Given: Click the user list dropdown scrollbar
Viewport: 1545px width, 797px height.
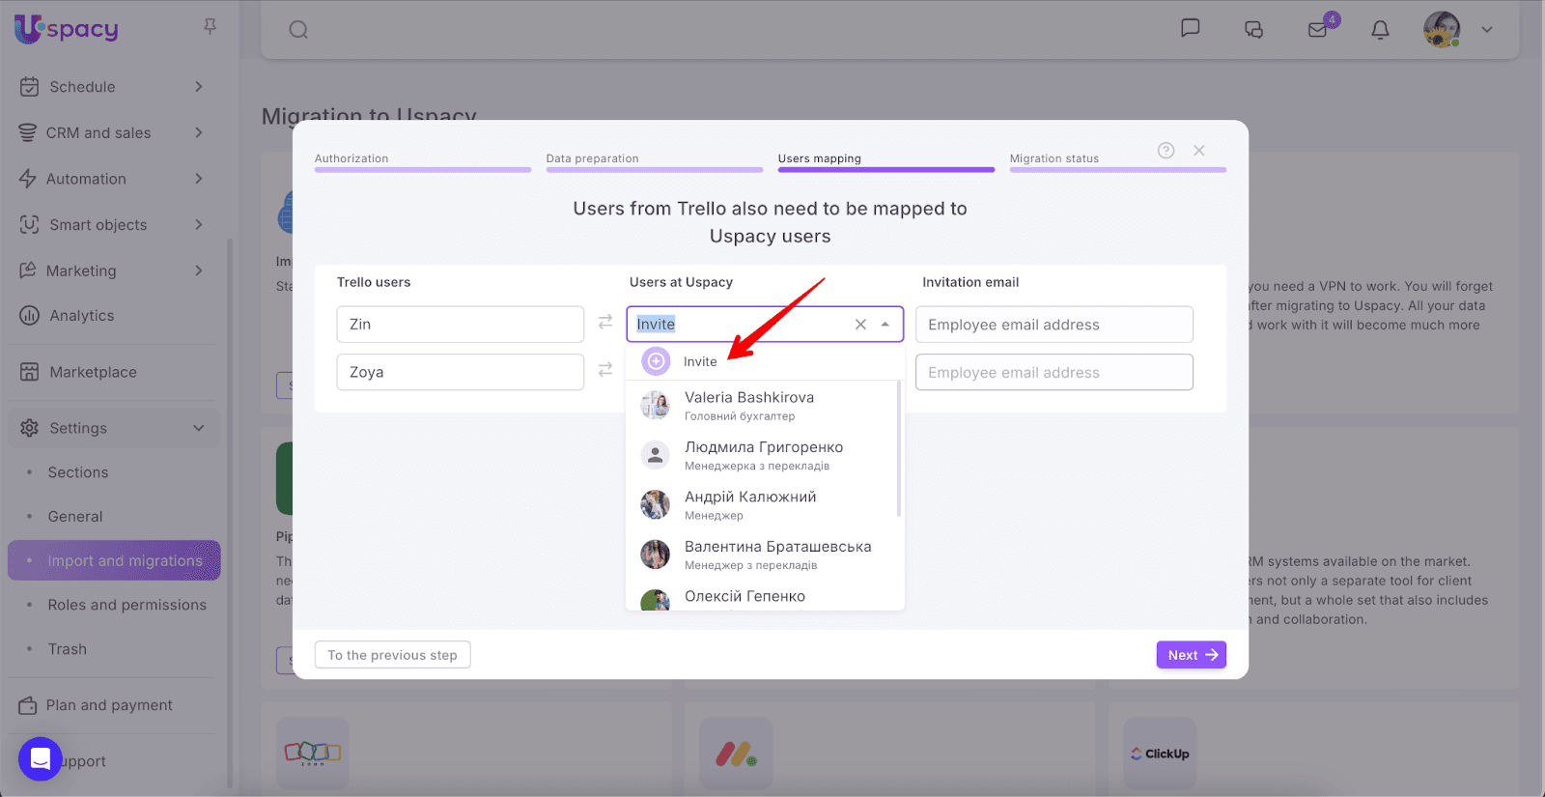Looking at the screenshot, I should tap(899, 449).
